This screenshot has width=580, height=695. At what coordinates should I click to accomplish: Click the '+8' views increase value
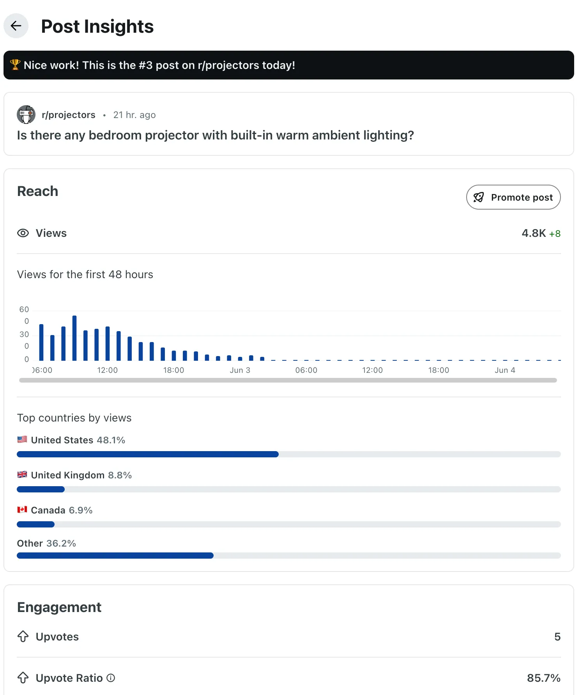555,234
